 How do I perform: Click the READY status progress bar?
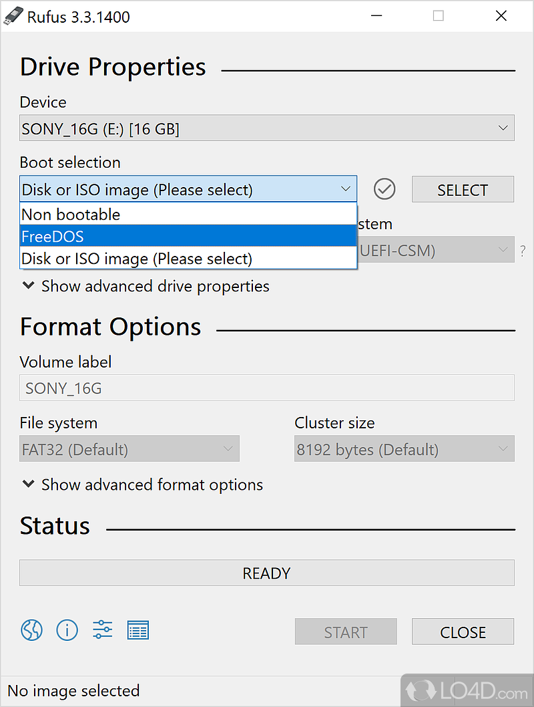(x=266, y=573)
